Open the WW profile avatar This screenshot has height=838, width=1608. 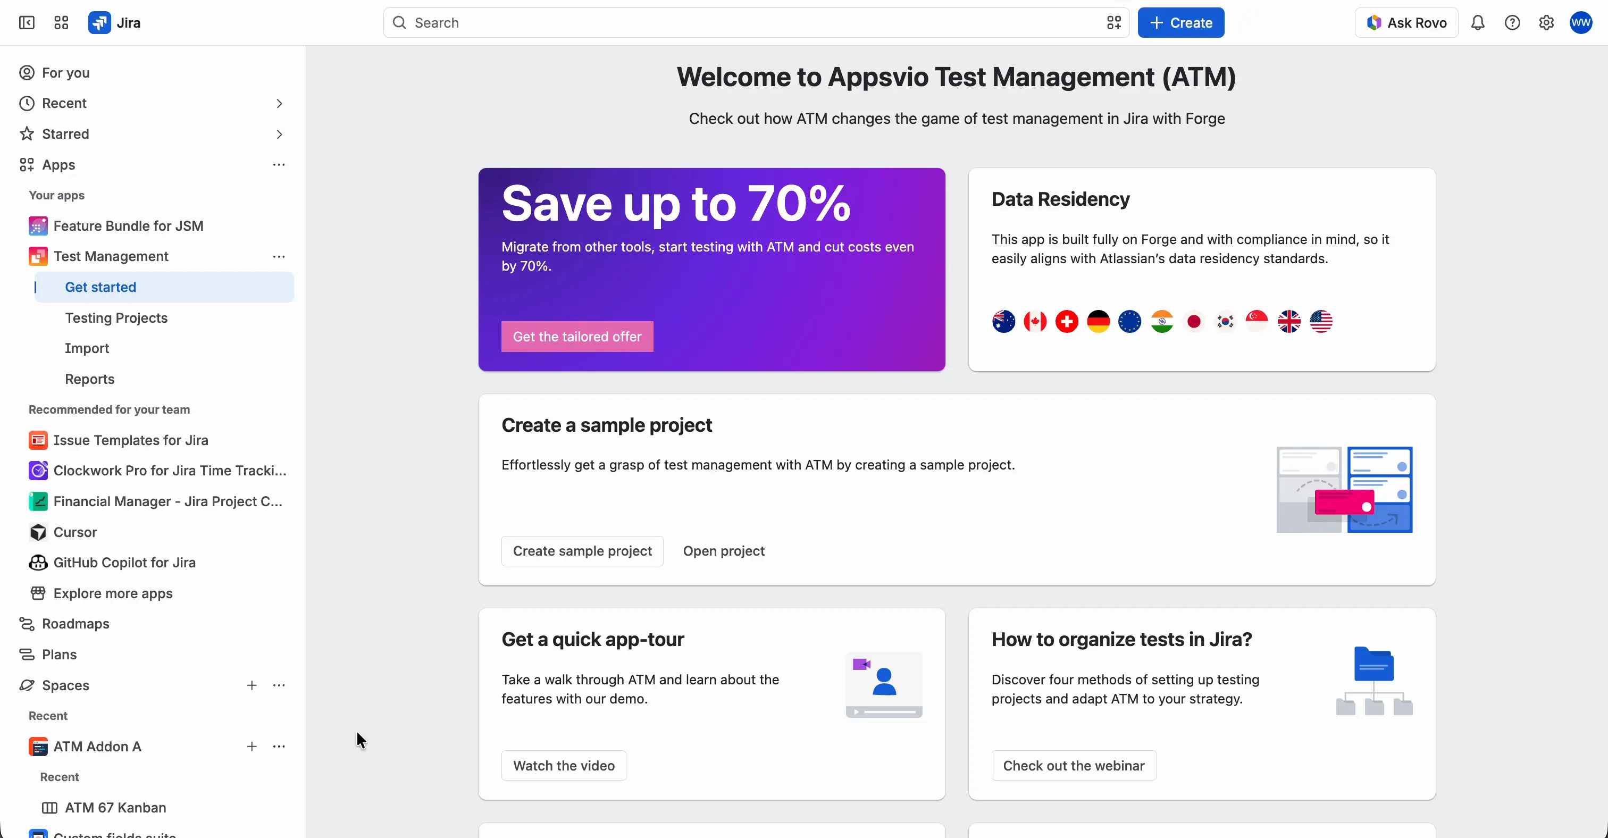point(1581,23)
